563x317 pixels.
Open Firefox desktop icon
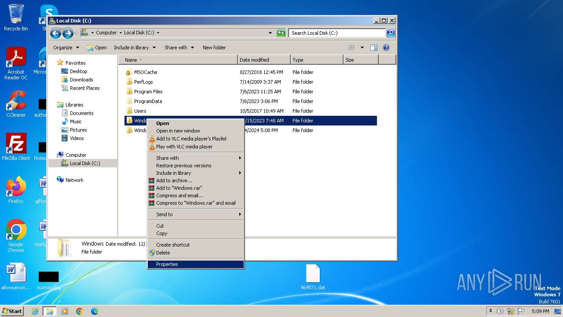[x=16, y=190]
